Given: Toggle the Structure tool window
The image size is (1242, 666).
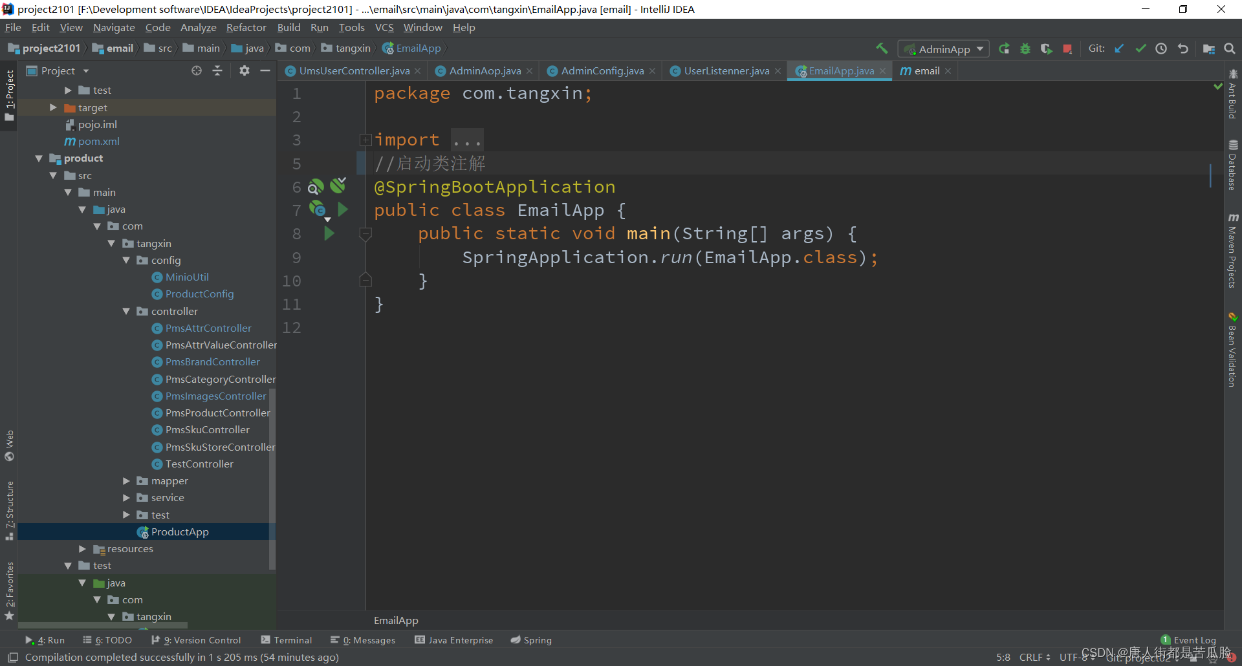Looking at the screenshot, I should [9, 511].
